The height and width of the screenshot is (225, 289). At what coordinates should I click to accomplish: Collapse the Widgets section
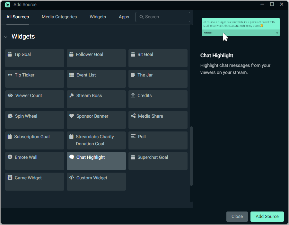6,37
